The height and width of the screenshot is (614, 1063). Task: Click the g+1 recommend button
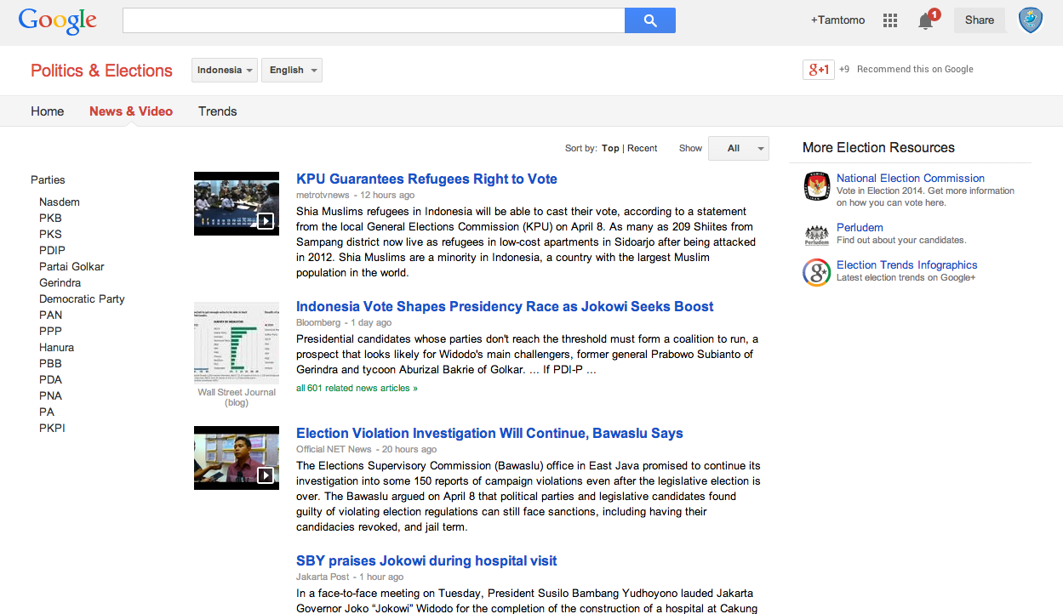pos(819,70)
